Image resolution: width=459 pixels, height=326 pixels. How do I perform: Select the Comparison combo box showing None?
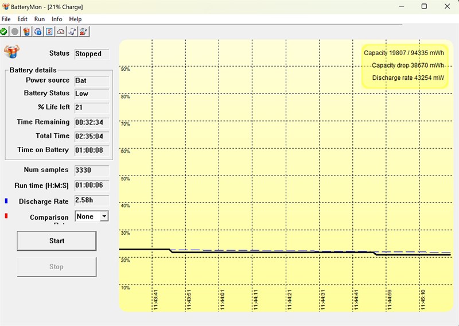click(92, 216)
